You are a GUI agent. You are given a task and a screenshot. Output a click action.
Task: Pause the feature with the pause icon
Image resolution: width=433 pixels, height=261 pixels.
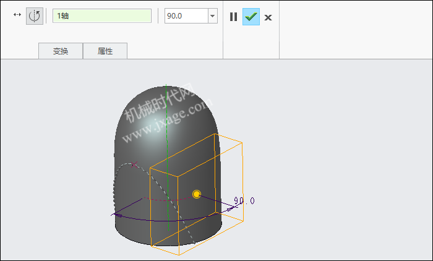pos(233,17)
